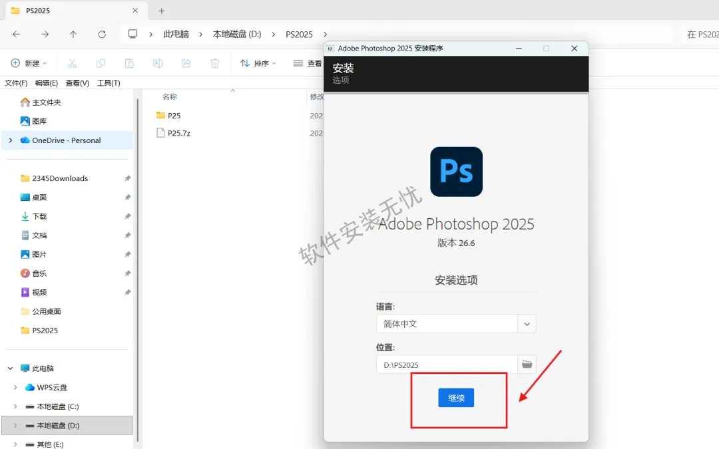
Task: Go up one folder level with the up arrow
Action: click(x=73, y=35)
